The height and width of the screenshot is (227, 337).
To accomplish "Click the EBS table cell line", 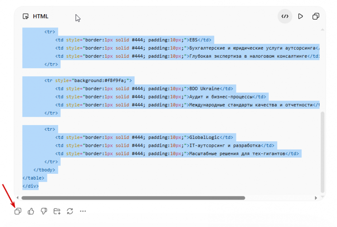I will tap(133, 40).
